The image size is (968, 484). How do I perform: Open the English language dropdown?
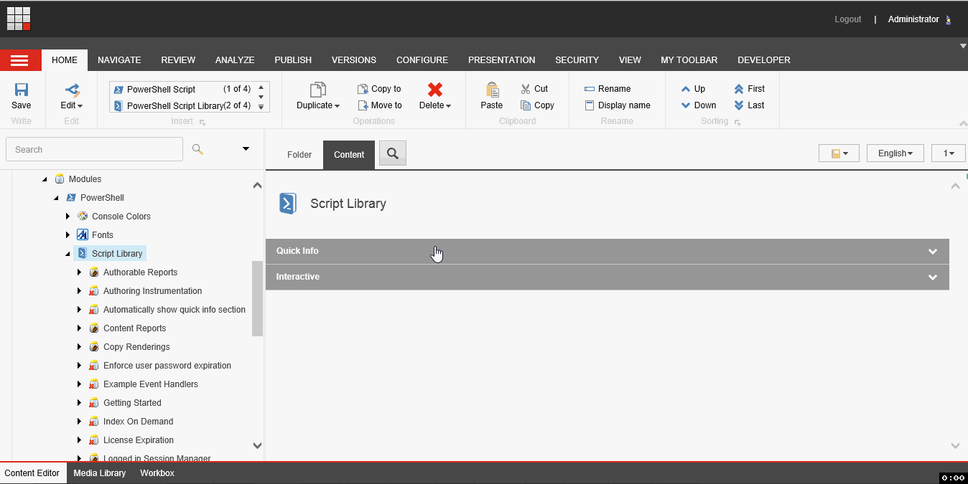(x=895, y=153)
